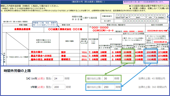Click the form title に関する協定届
The height and width of the screenshot is (96, 170).
pos(90,18)
